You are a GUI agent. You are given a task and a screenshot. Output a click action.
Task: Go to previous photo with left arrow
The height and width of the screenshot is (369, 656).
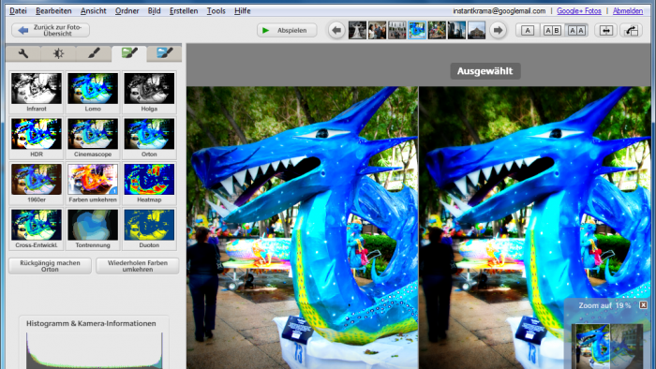[x=336, y=30]
